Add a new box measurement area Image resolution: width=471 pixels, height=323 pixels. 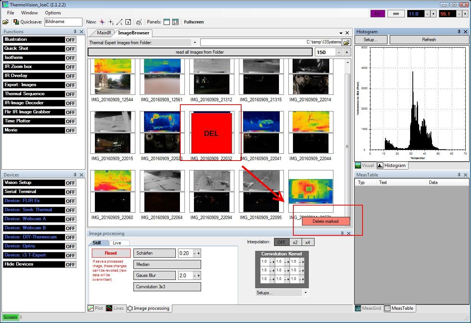pyautogui.click(x=128, y=22)
